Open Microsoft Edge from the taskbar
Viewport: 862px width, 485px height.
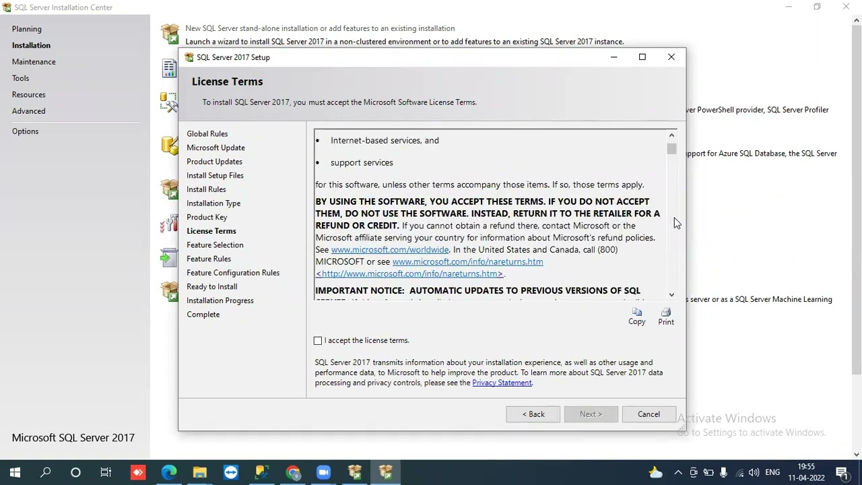click(169, 472)
